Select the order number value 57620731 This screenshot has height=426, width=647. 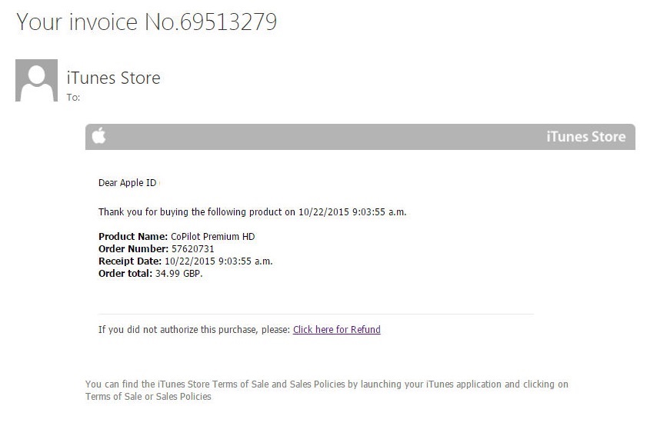pos(192,248)
